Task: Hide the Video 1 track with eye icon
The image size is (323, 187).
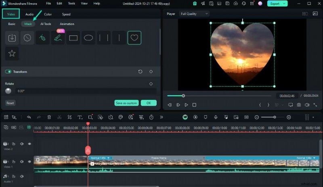Action: pyautogui.click(x=29, y=162)
